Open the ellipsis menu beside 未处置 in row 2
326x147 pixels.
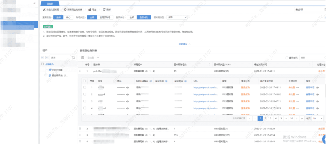pyautogui.click(x=298, y=94)
